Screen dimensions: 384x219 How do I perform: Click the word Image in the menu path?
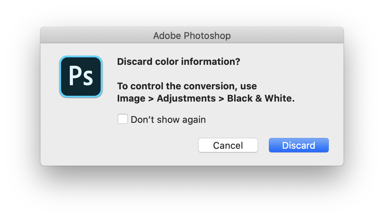point(131,99)
